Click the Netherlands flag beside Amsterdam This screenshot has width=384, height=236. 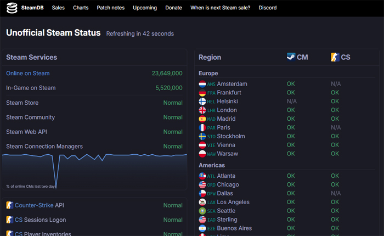pos(202,84)
